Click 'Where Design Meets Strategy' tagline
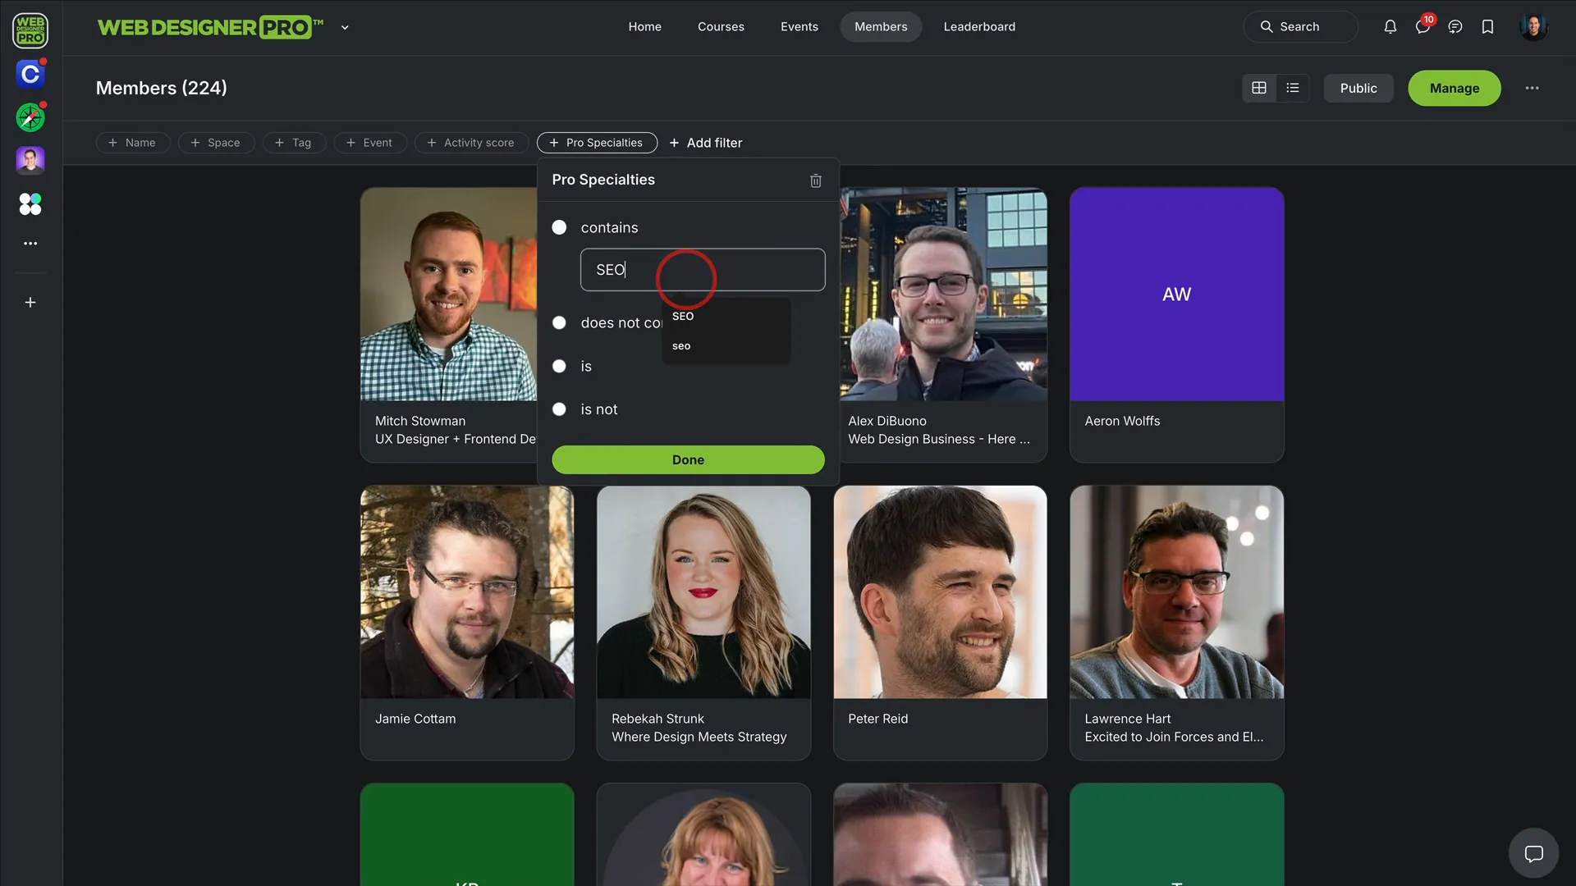Screen dimensions: 1576x886 click(x=699, y=737)
